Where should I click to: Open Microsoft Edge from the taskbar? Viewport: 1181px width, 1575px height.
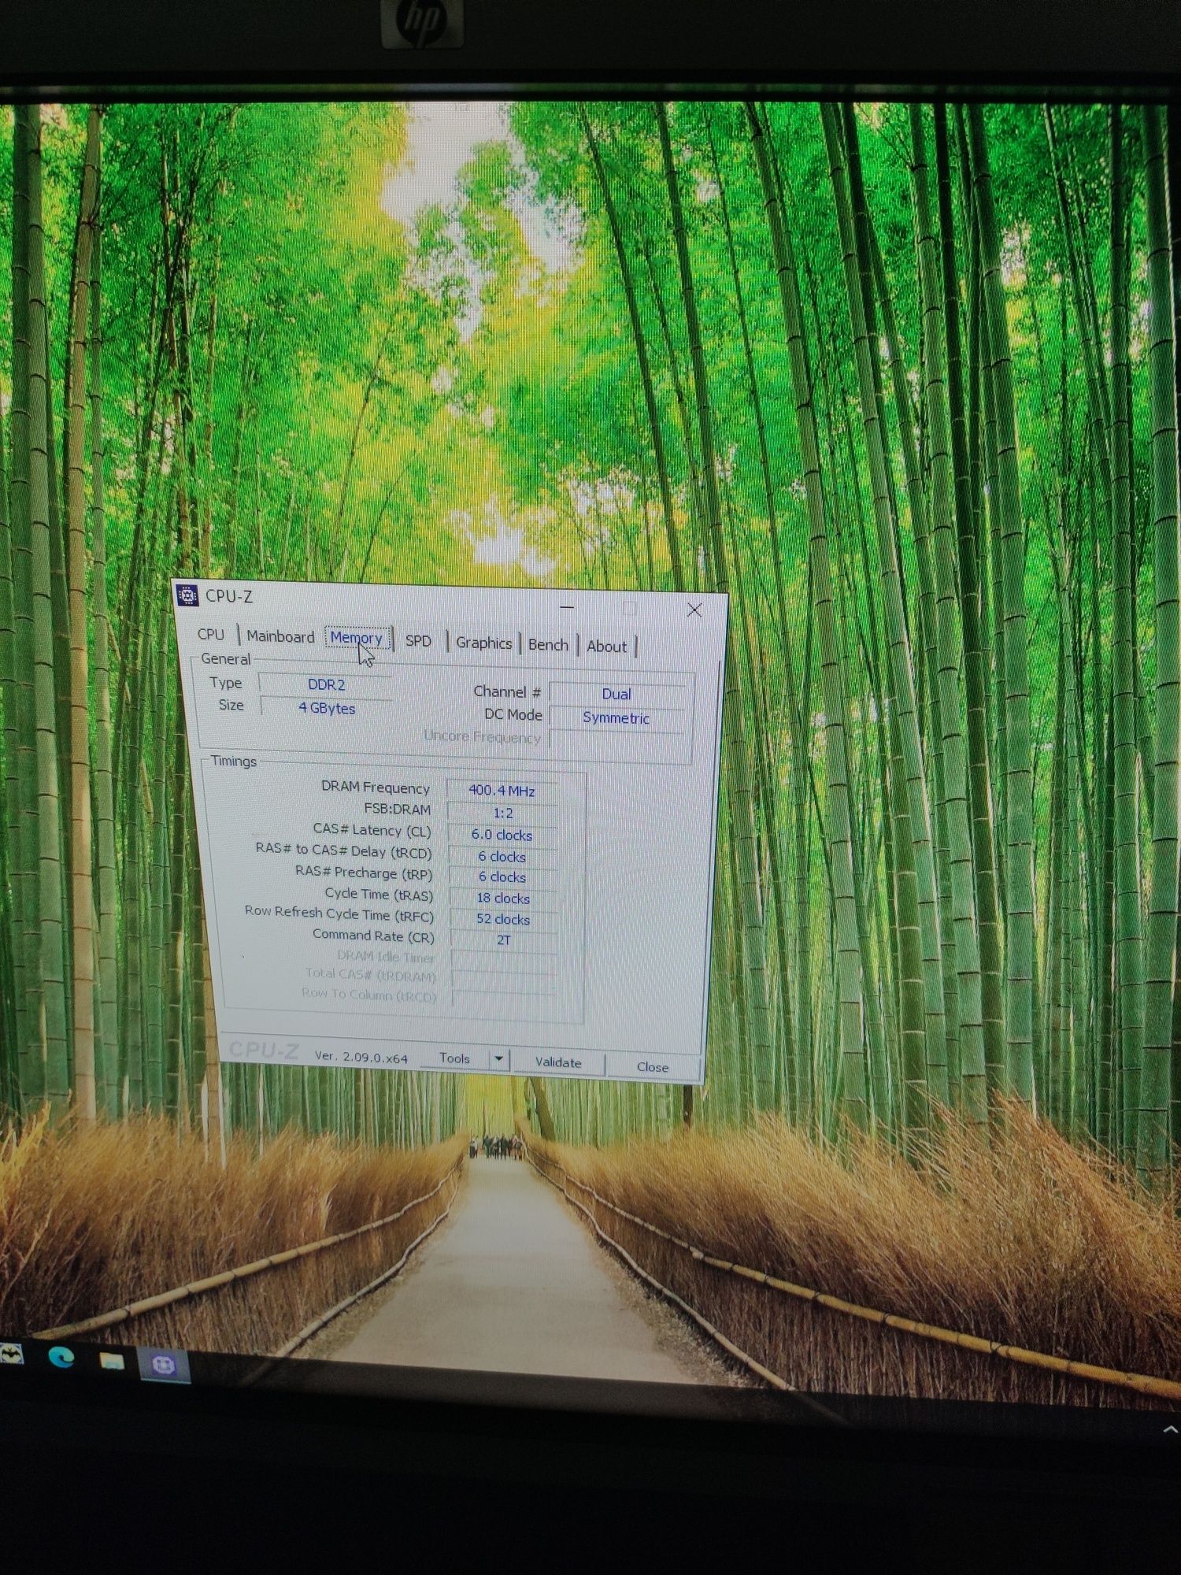pos(61,1356)
